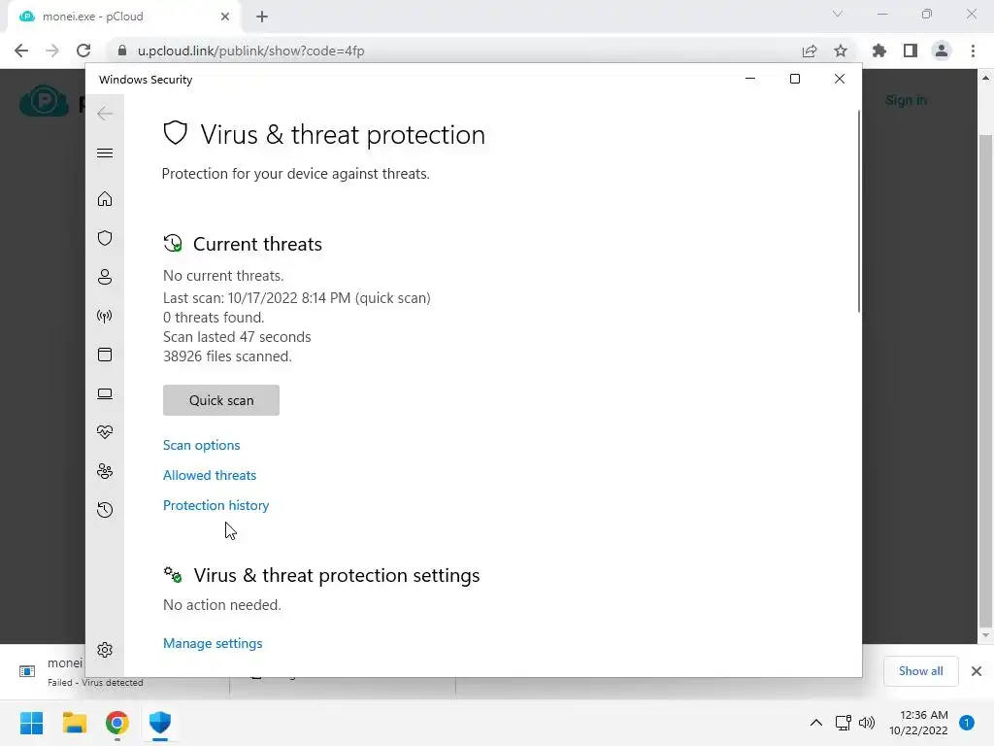This screenshot has width=994, height=746.
Task: Start a Quick scan
Action: point(221,400)
